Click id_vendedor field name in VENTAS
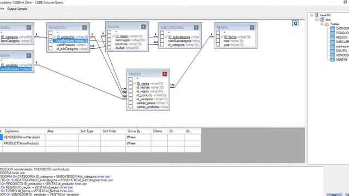Screen dimensions: 349x196 145,99
